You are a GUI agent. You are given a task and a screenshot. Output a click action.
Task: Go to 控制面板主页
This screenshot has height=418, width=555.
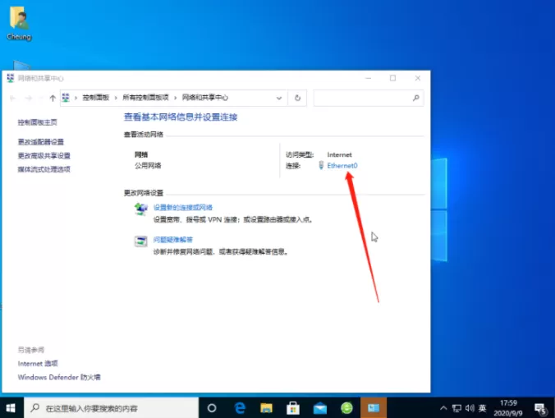pos(38,122)
